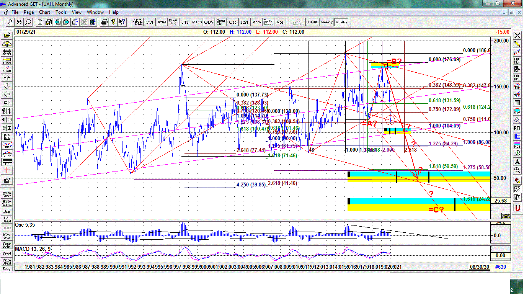Image resolution: width=524 pixels, height=294 pixels.
Task: Select the Elliott wave tool
Action: click(x=7, y=69)
